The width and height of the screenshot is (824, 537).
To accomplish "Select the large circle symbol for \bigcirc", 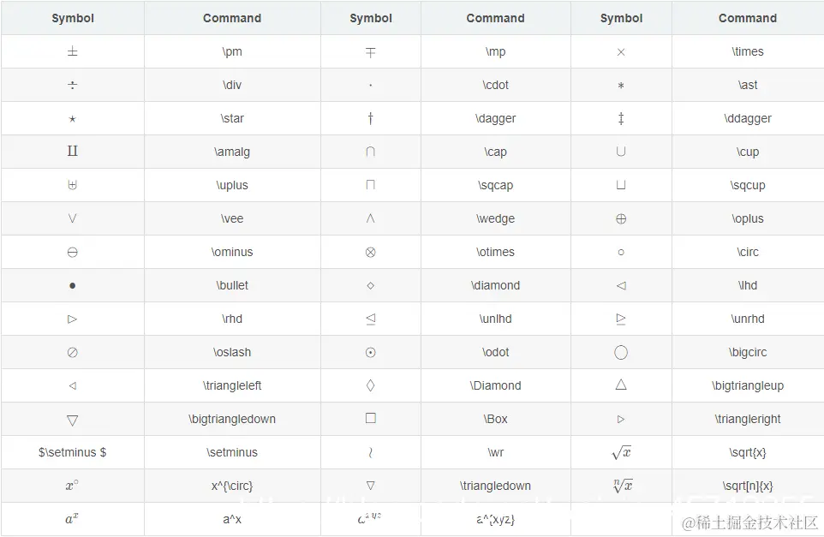I will (621, 352).
